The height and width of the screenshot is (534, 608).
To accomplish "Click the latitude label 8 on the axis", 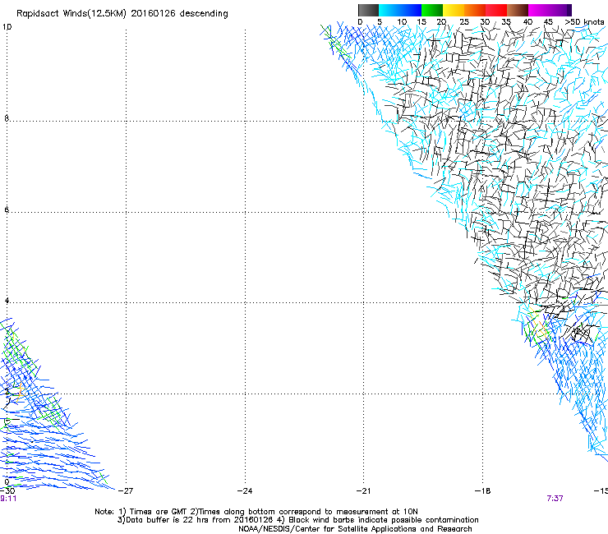I will click(7, 118).
